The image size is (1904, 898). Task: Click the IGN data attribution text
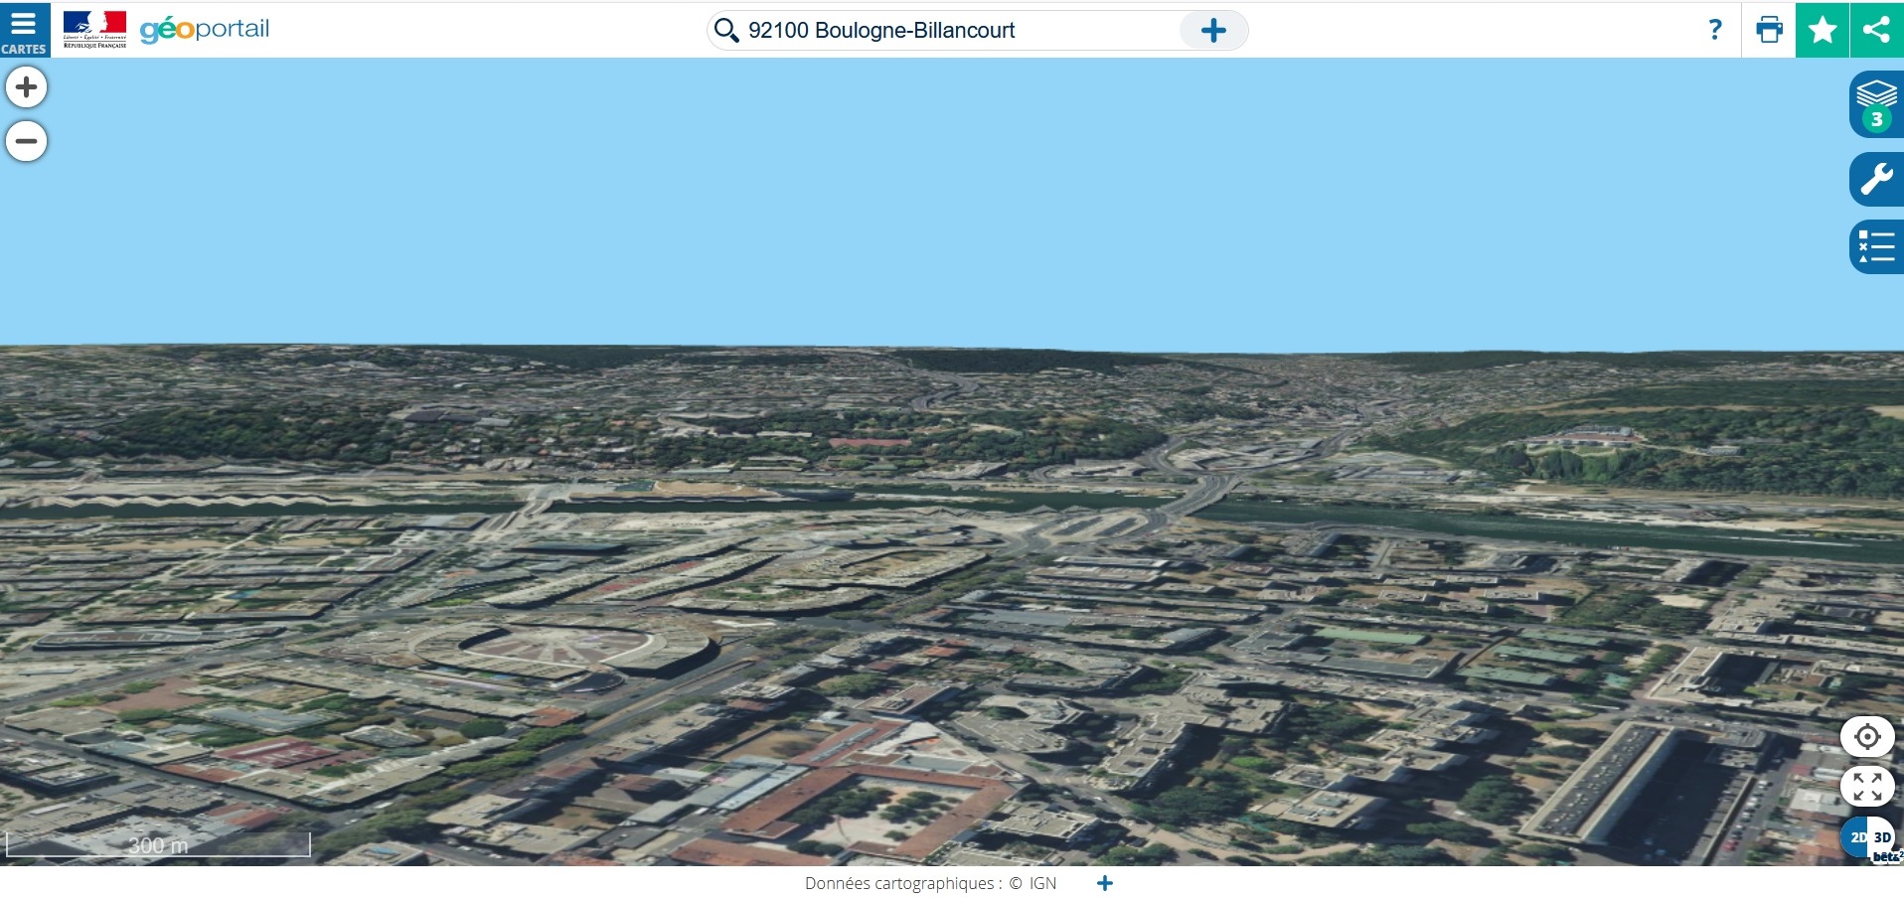click(1042, 883)
